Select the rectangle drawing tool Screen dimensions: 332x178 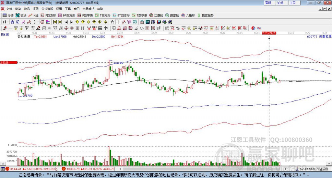tap(113, 28)
